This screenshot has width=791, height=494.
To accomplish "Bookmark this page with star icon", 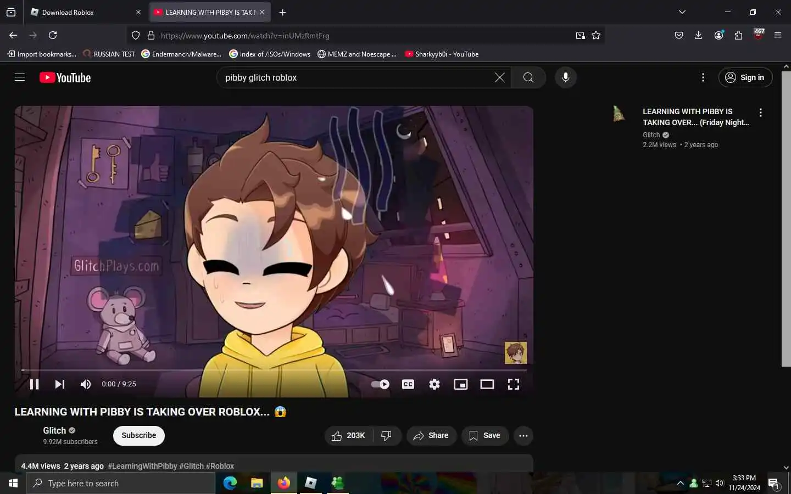I will [x=596, y=35].
